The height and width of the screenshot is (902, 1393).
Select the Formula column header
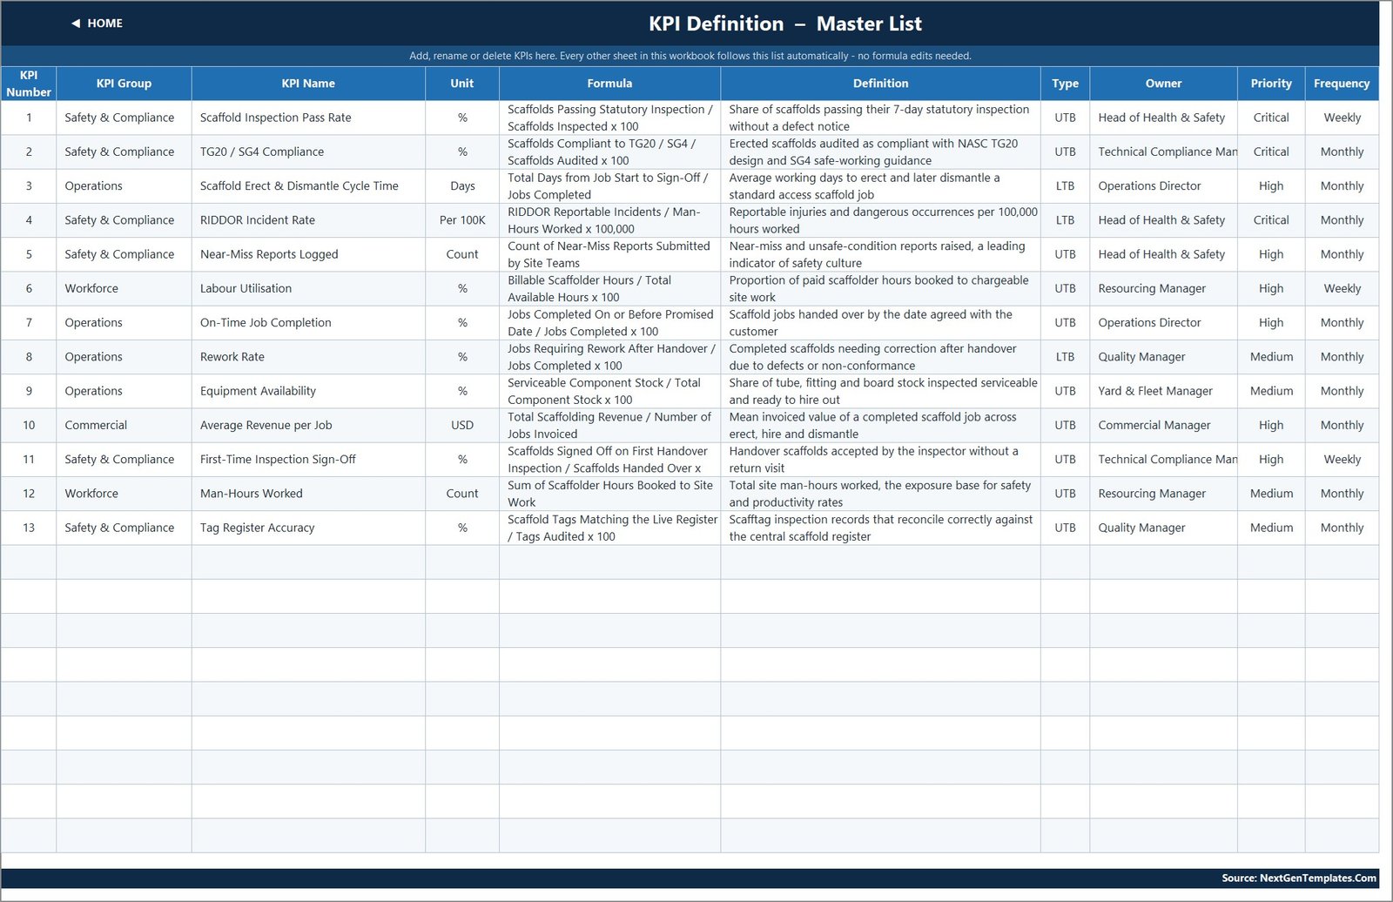pyautogui.click(x=609, y=84)
